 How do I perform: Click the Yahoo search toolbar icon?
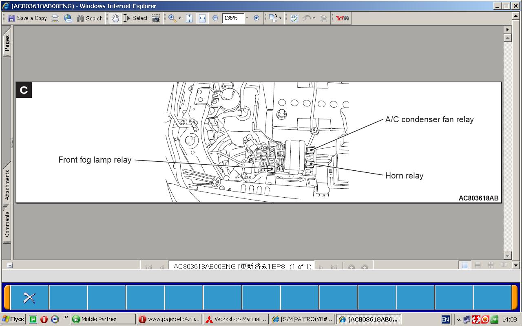(342, 18)
